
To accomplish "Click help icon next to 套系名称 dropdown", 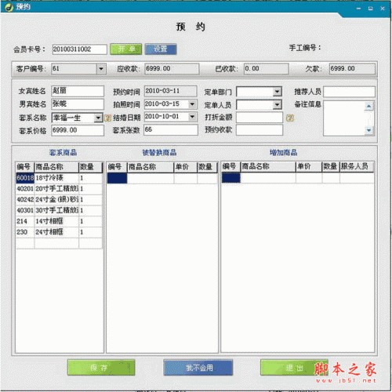I will click(107, 118).
